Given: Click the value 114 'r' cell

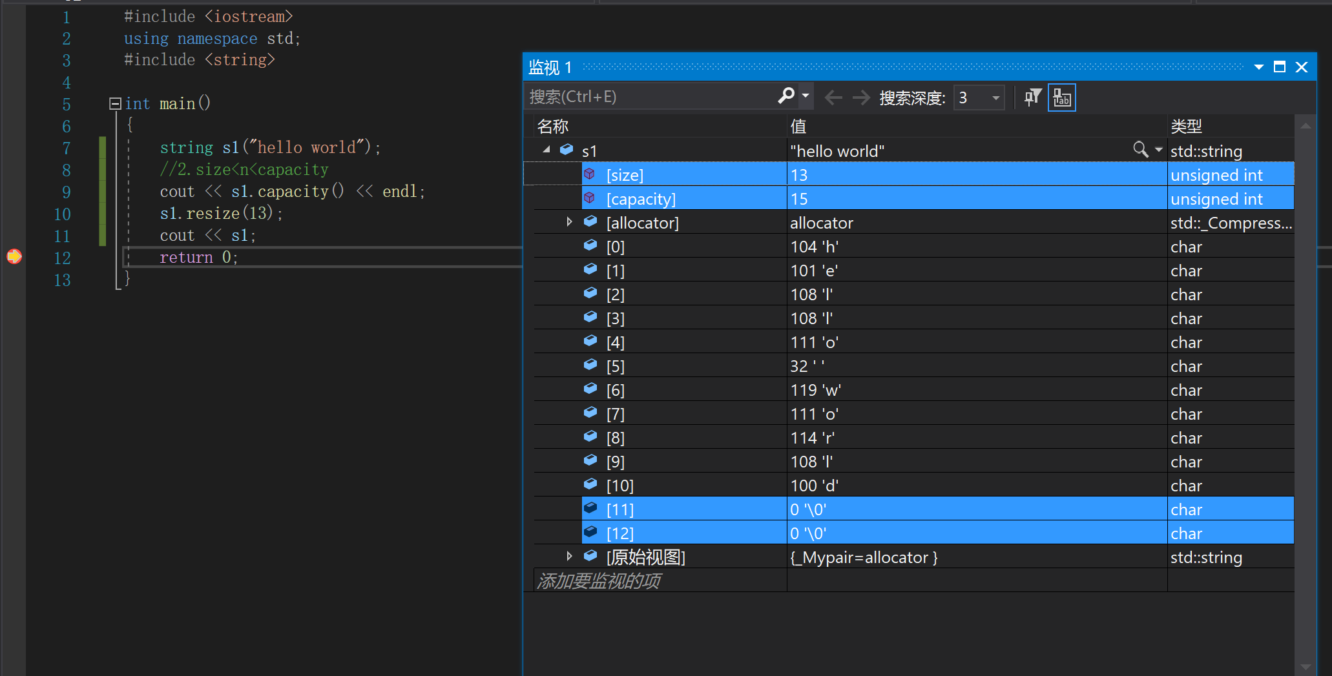Looking at the screenshot, I should [x=977, y=437].
